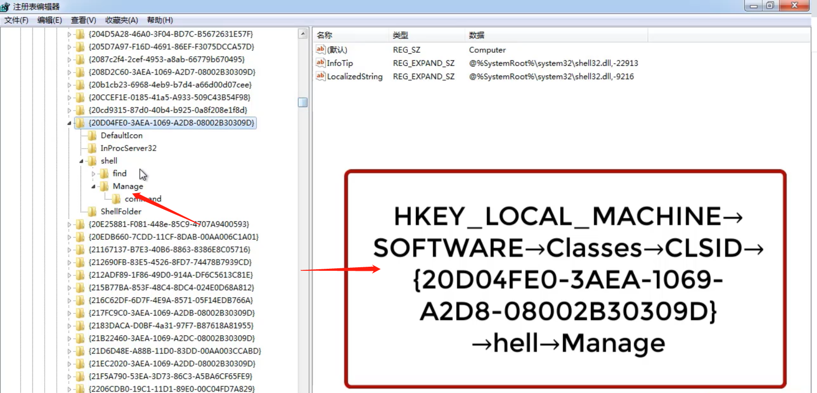817x393 pixels.
Task: Click the Registry Editor title bar icon
Action: 6,7
